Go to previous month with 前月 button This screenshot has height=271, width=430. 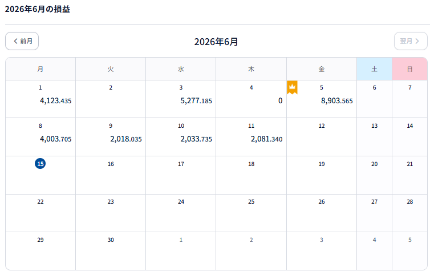22,41
